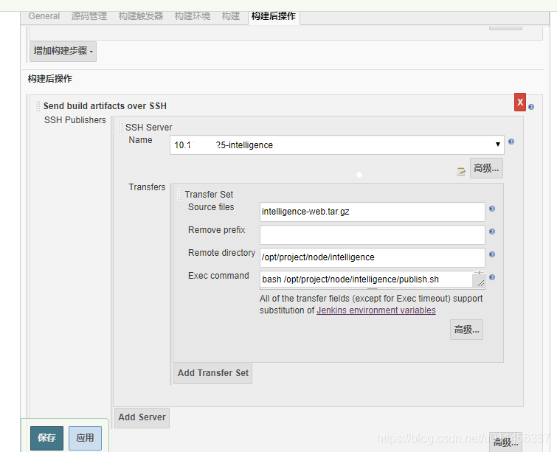This screenshot has width=557, height=452.
Task: Focus the empty Remove prefix field
Action: pyautogui.click(x=373, y=234)
